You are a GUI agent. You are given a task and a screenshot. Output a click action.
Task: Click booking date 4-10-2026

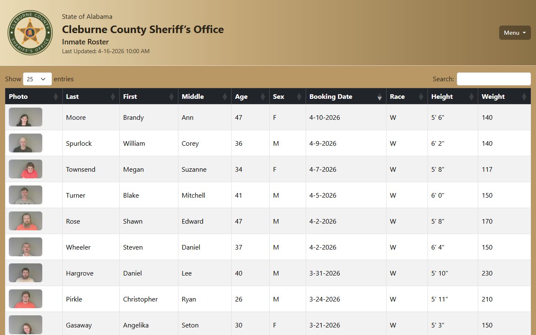click(x=325, y=117)
